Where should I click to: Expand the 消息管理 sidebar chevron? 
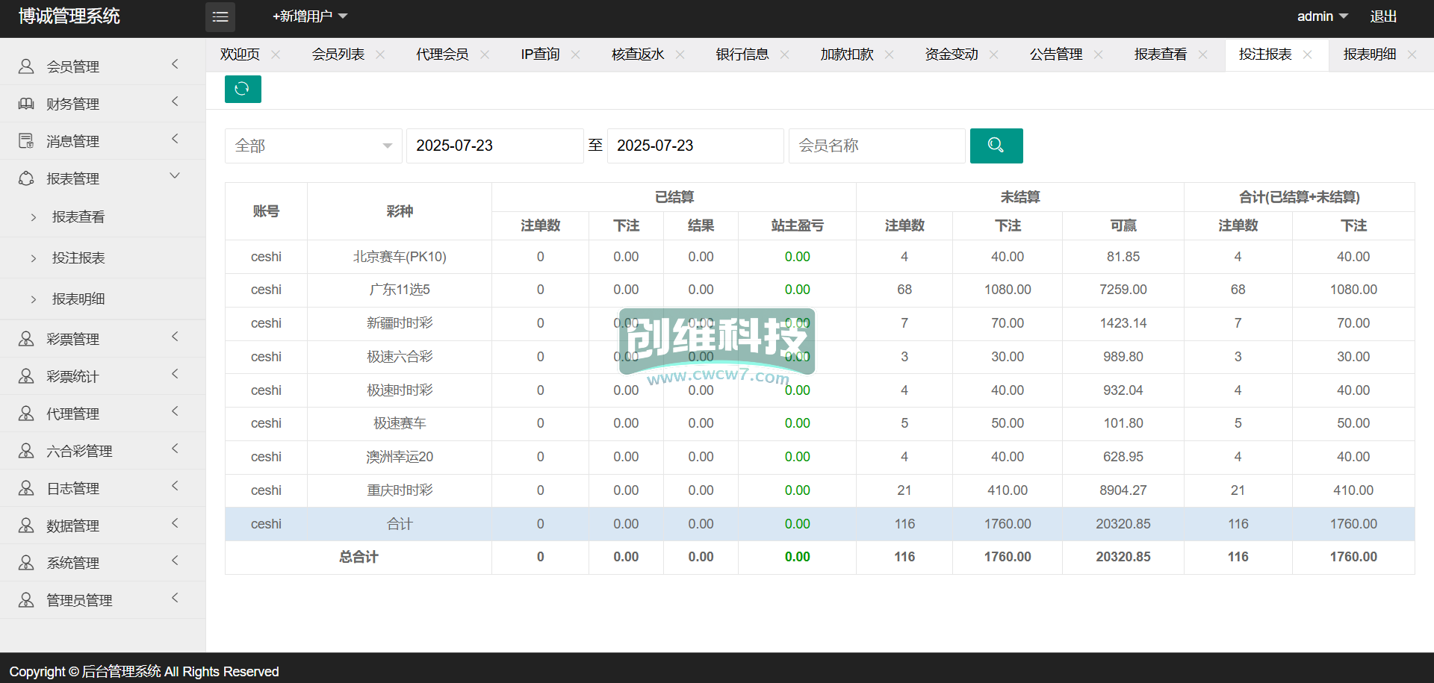coord(176,139)
